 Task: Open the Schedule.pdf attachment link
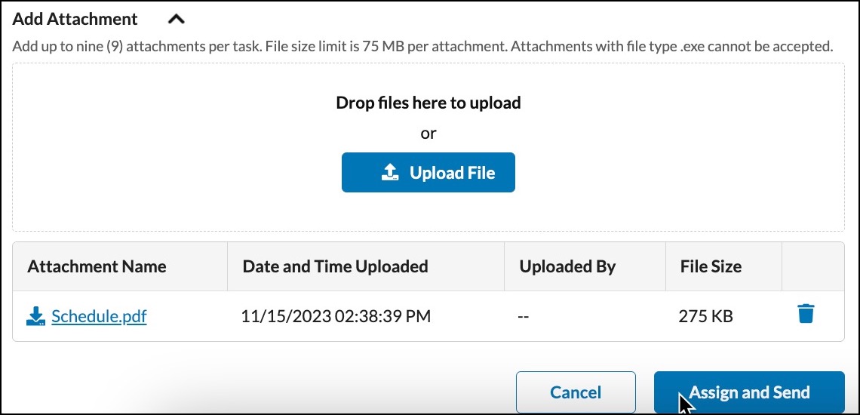(100, 316)
